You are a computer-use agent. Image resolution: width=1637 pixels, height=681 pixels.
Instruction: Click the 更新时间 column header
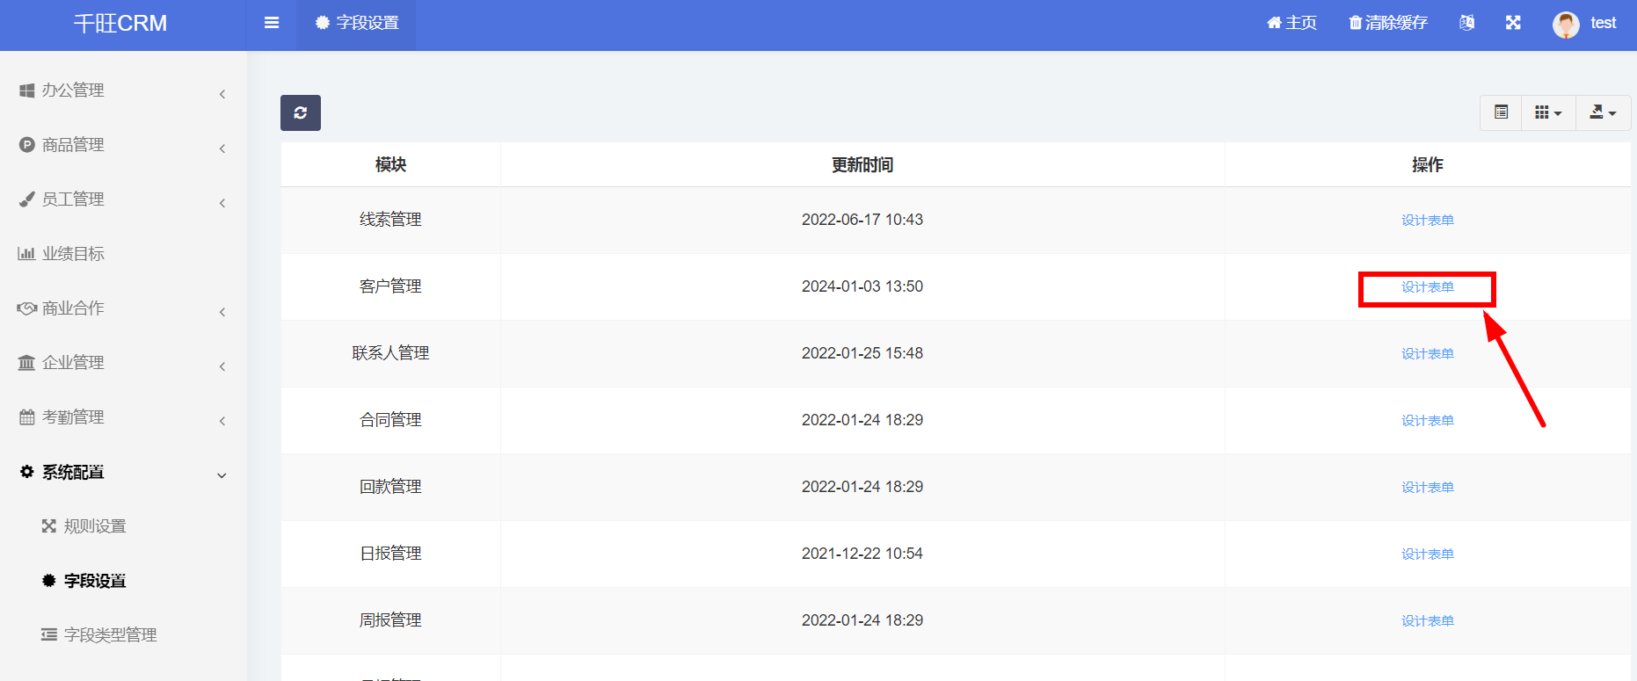click(862, 165)
